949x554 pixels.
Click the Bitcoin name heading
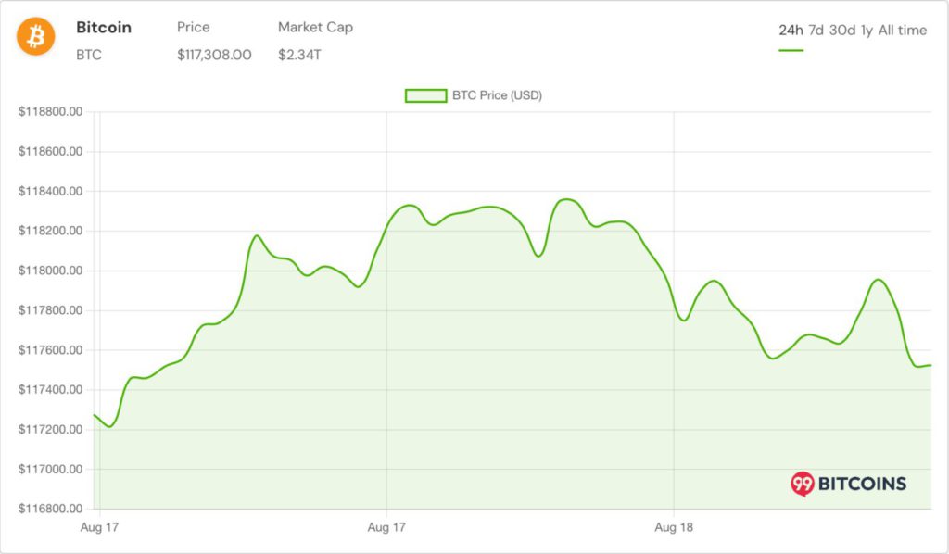click(104, 27)
